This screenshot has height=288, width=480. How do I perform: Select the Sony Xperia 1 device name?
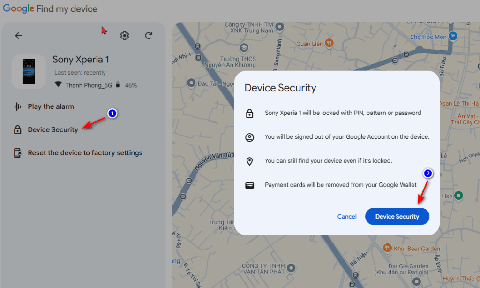point(80,59)
